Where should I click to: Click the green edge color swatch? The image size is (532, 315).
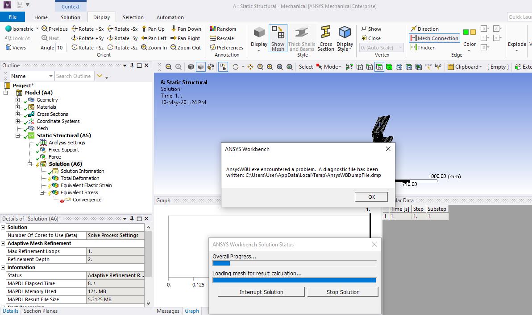point(466,32)
